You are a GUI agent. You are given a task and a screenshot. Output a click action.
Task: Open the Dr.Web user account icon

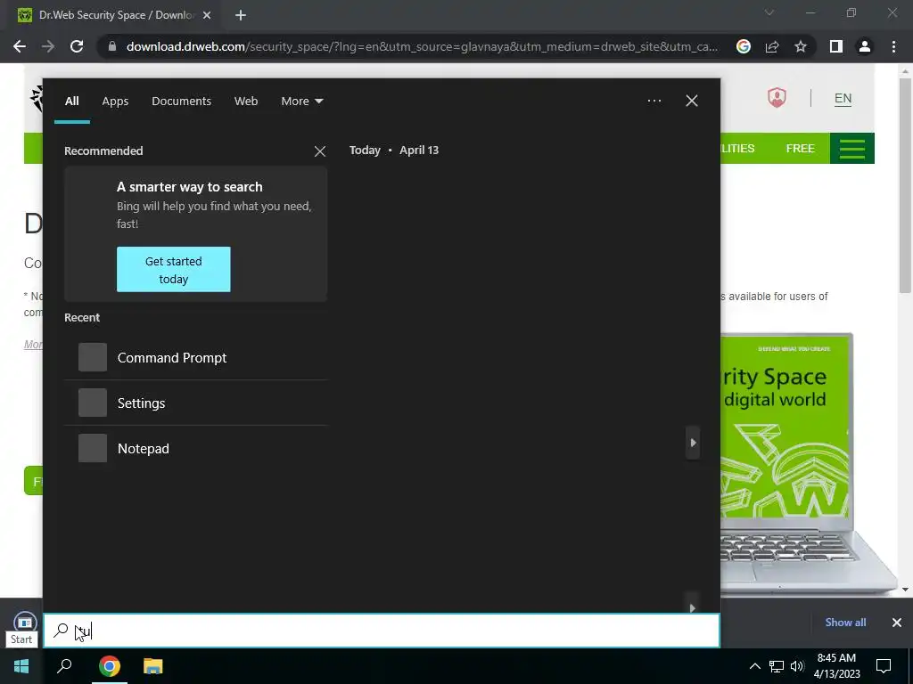click(x=777, y=98)
